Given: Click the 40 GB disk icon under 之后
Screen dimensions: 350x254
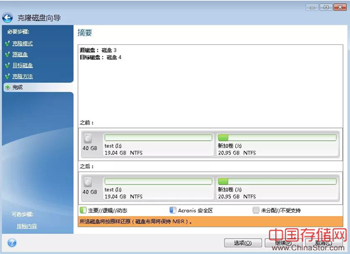Looking at the screenshot, I should (x=88, y=182).
